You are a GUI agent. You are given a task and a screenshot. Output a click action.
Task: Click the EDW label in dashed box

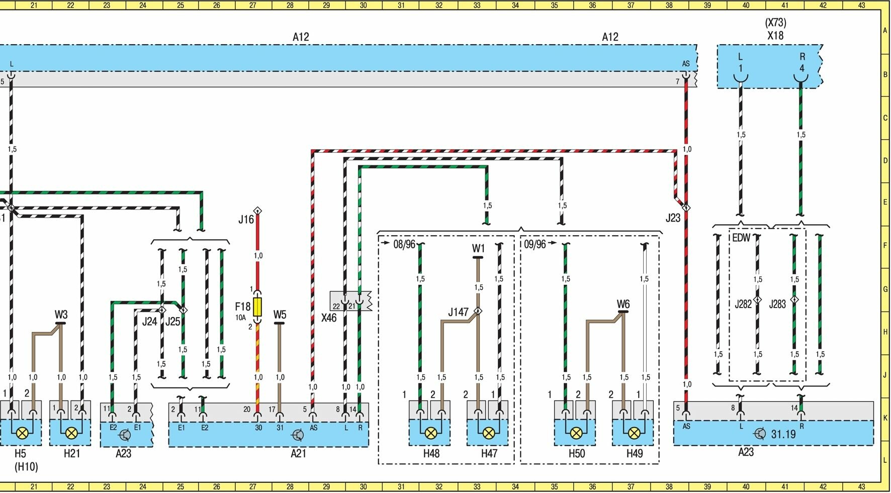click(741, 238)
